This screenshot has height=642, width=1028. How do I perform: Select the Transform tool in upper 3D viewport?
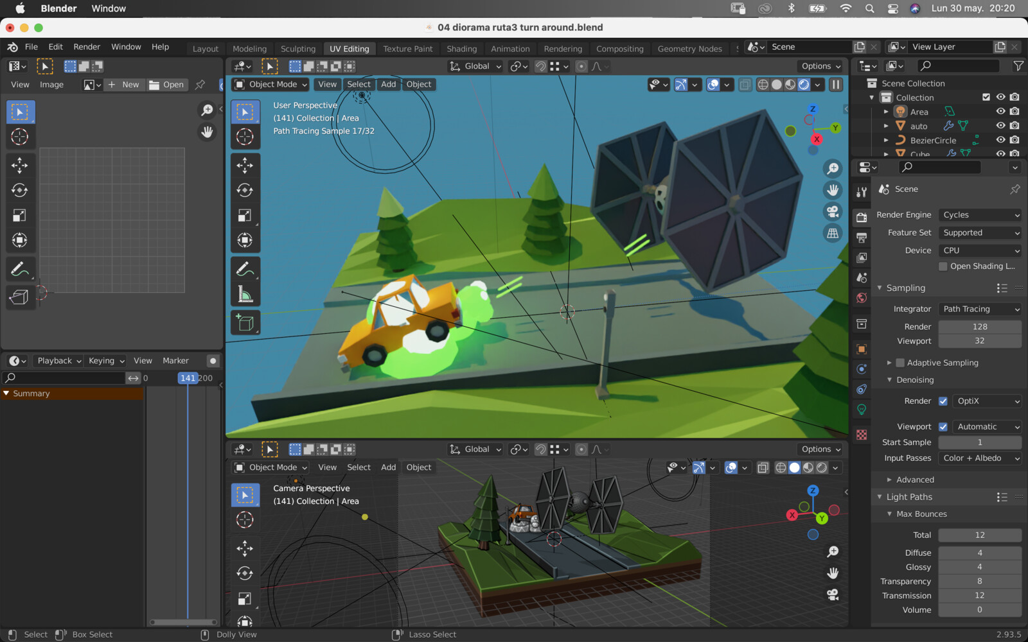click(x=245, y=240)
